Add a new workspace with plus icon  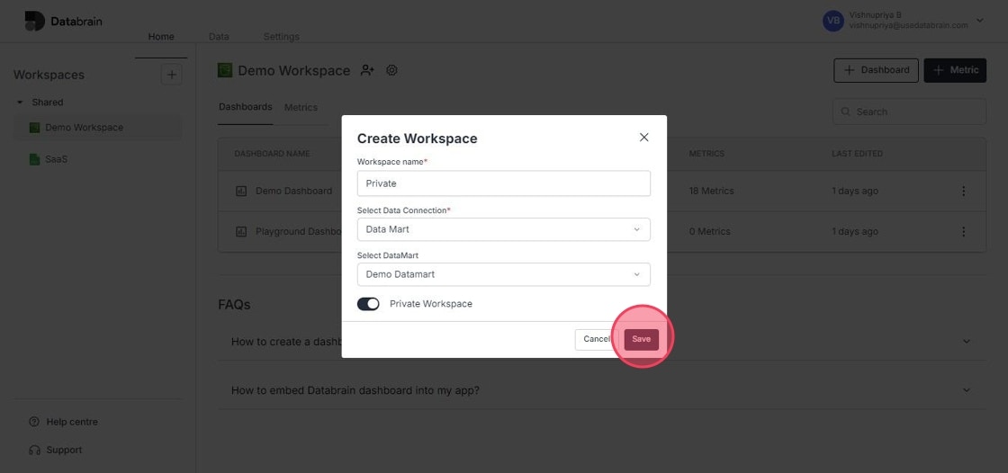[x=171, y=75]
